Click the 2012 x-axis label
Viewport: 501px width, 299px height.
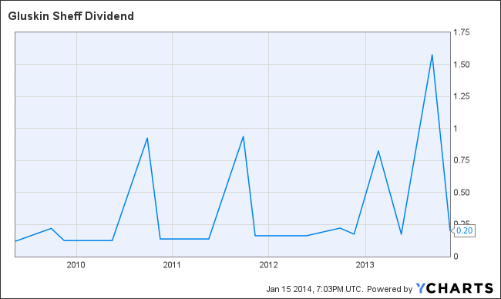(268, 265)
